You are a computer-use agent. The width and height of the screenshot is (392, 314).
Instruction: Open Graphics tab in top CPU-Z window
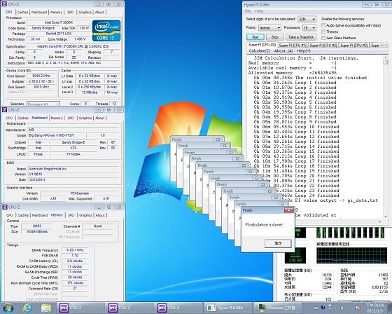[x=85, y=13]
